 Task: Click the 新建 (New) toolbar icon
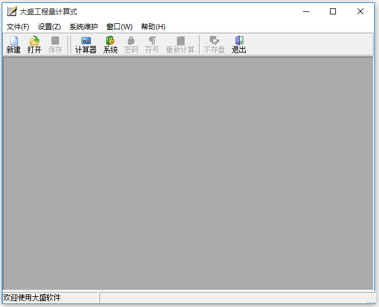[13, 45]
